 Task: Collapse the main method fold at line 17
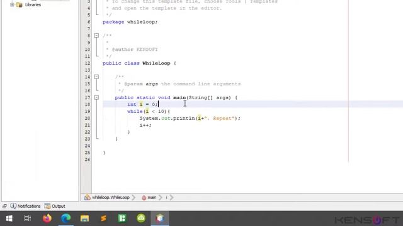[96, 97]
